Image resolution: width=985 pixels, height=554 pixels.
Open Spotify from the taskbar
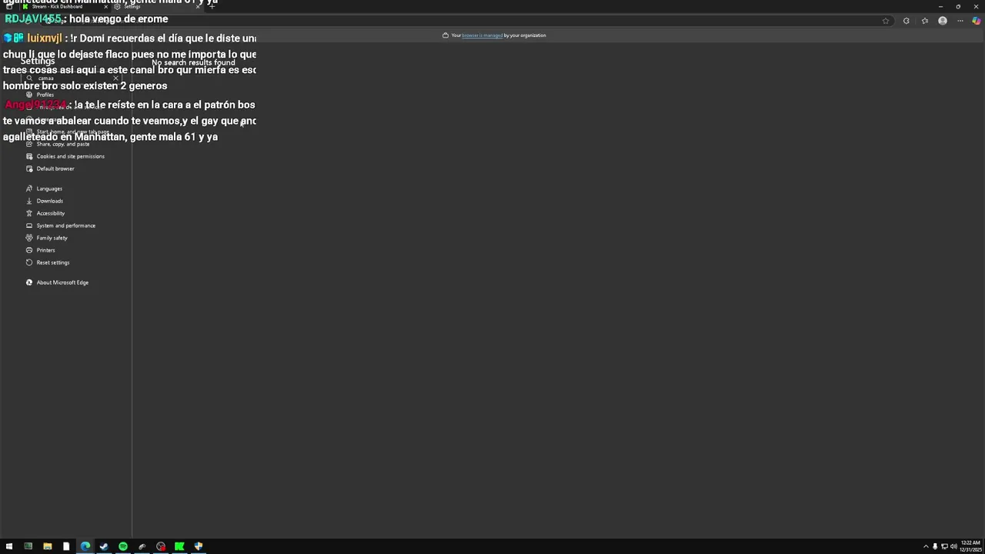[x=122, y=546]
